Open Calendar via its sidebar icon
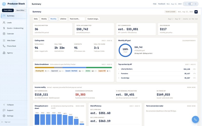This screenshot has height=126, width=202. pos(4,34)
